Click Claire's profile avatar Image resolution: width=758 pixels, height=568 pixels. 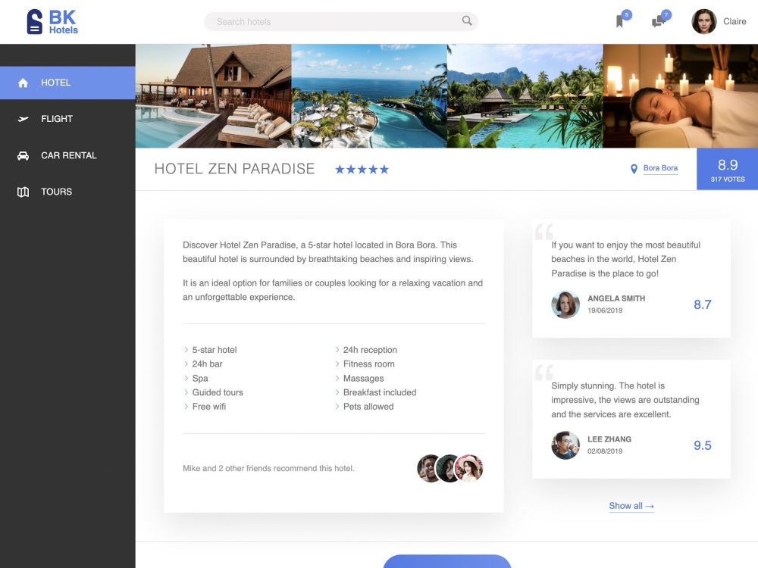703,21
